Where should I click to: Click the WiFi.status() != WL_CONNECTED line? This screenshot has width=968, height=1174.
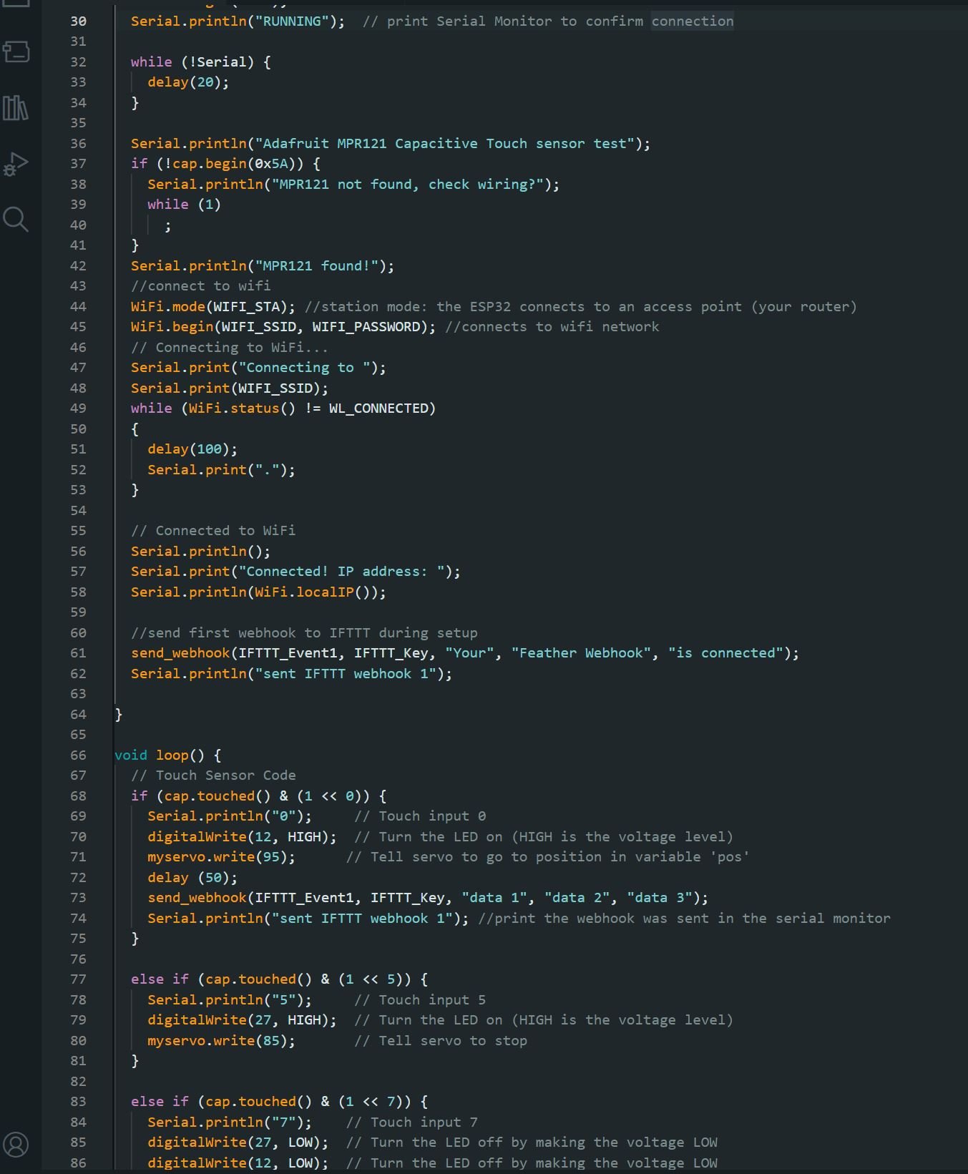click(x=283, y=409)
